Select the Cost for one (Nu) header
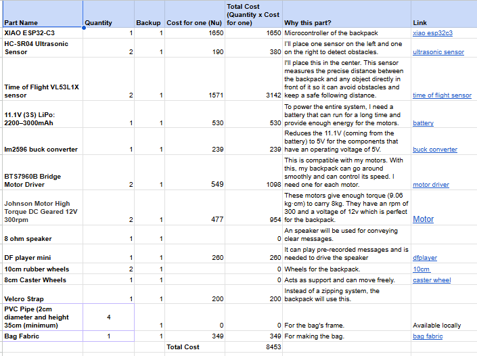Viewport: 477px width, 356px height. pyautogui.click(x=195, y=14)
